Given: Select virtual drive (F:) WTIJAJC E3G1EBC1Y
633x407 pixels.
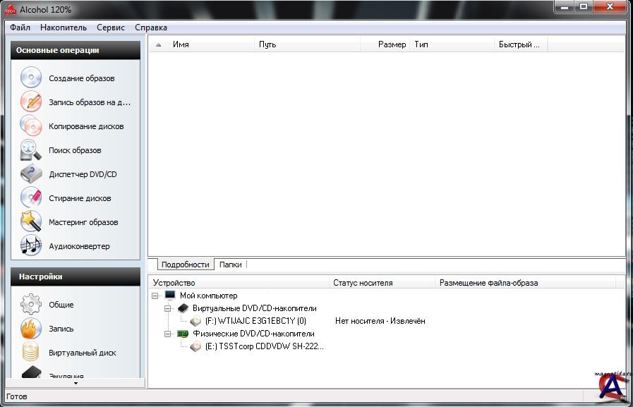Looking at the screenshot, I should coord(255,321).
